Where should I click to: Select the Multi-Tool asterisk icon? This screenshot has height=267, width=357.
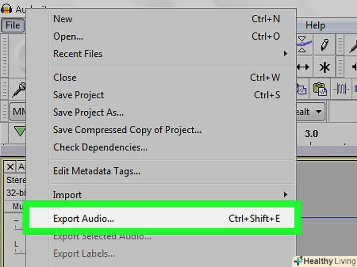(325, 67)
